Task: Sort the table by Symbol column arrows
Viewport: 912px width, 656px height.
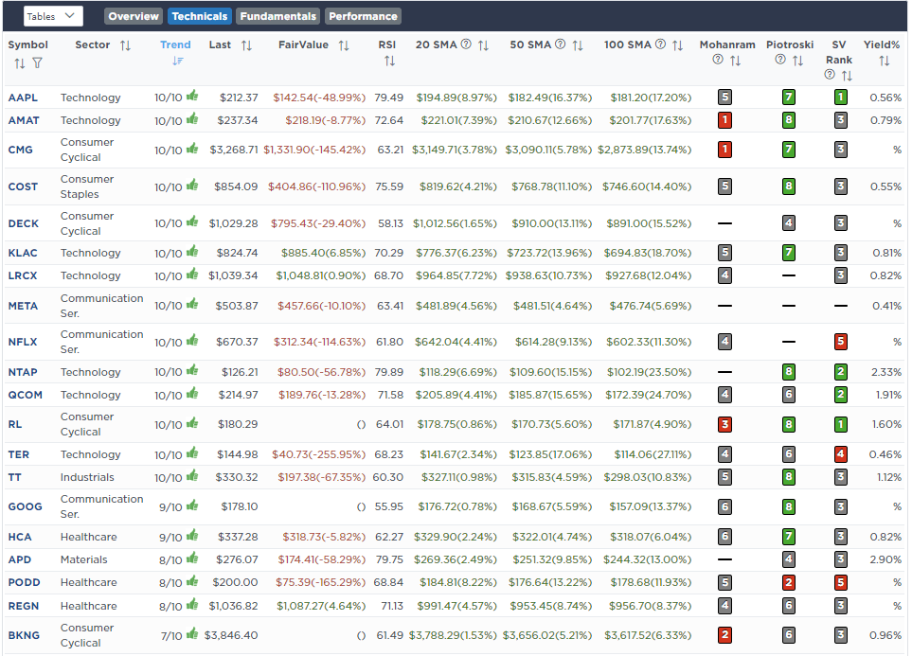Action: tap(20, 63)
